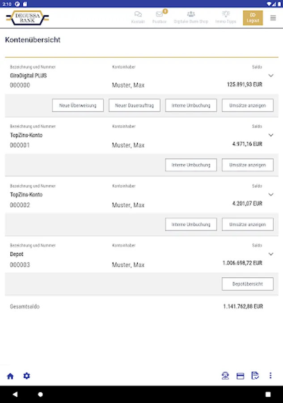The image size is (283, 403).
Task: Open the three-dot overflow menu
Action: [x=270, y=376]
